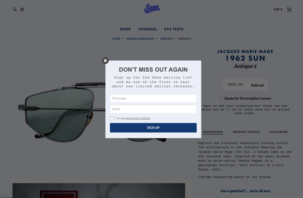Open the search magnifier icon
The height and width of the screenshot is (198, 303).
(x=15, y=9)
